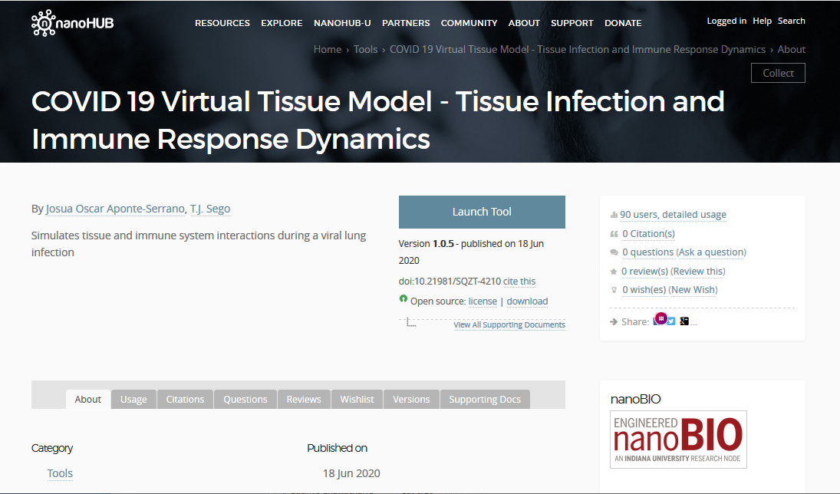Image resolution: width=840 pixels, height=494 pixels.
Task: Click the bar chart usage icon
Action: click(x=614, y=215)
